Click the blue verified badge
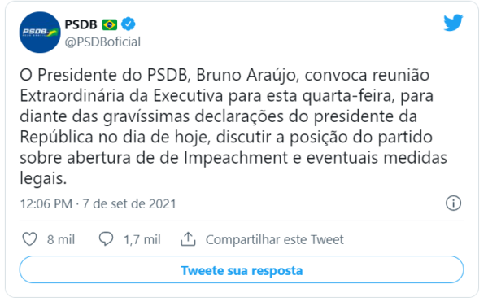Image resolution: width=488 pixels, height=306 pixels. click(128, 24)
